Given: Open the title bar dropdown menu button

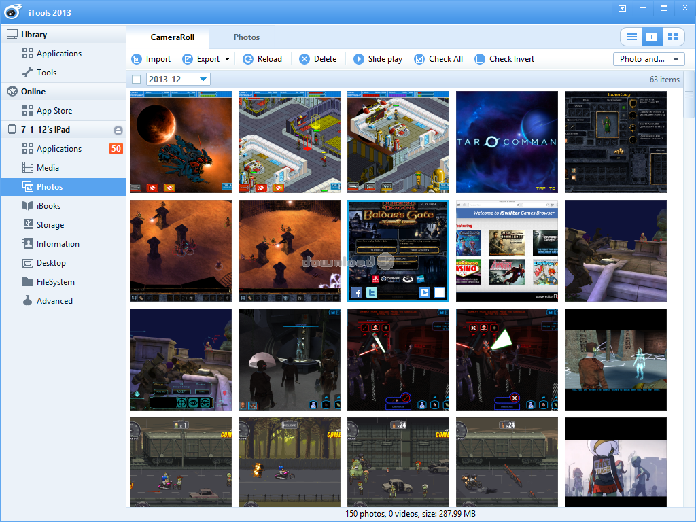Looking at the screenshot, I should coord(623,8).
